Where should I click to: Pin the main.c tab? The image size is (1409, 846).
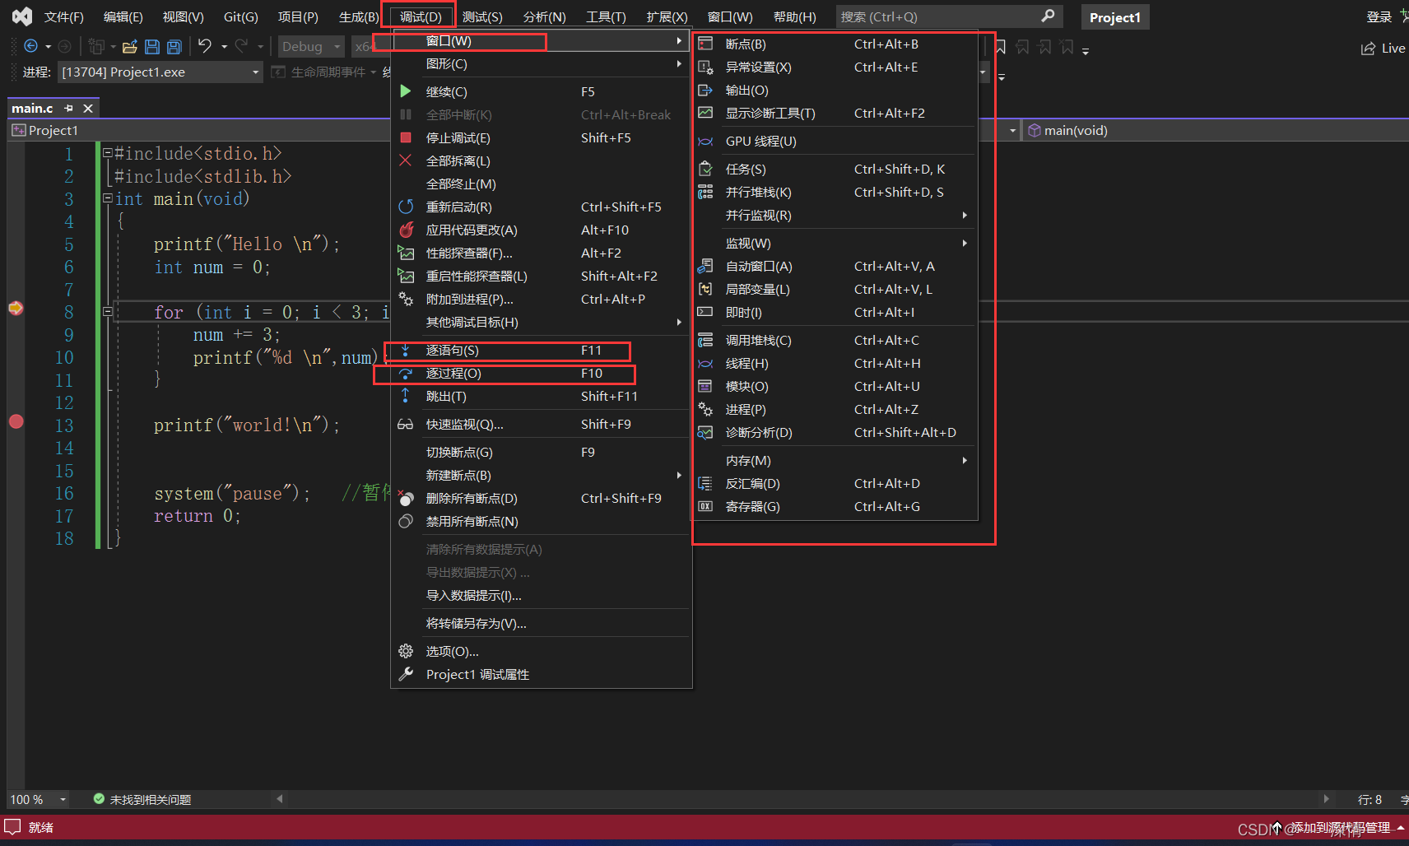coord(68,108)
